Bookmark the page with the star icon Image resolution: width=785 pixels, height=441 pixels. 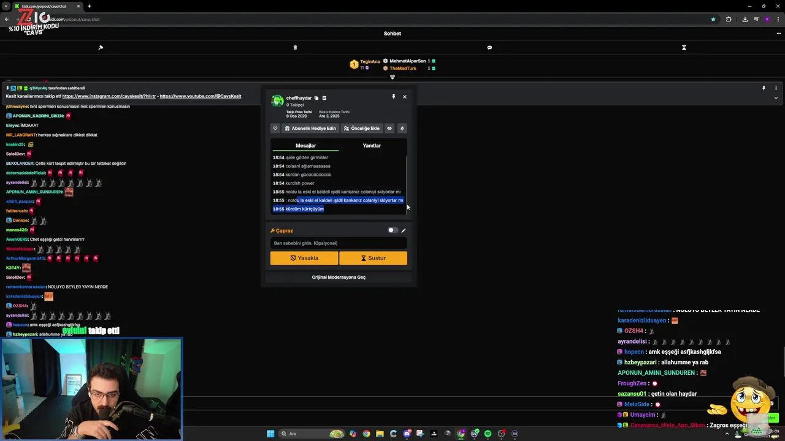point(713,19)
